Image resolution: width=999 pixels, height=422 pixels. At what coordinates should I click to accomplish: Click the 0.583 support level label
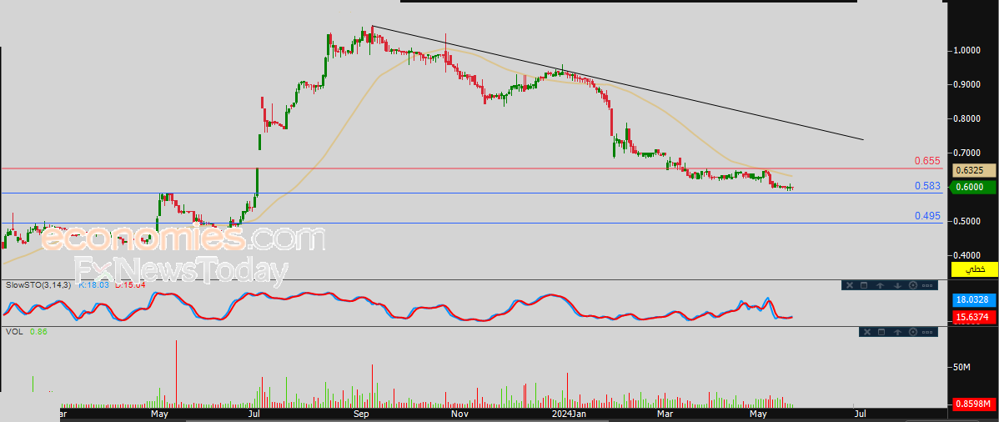[928, 185]
